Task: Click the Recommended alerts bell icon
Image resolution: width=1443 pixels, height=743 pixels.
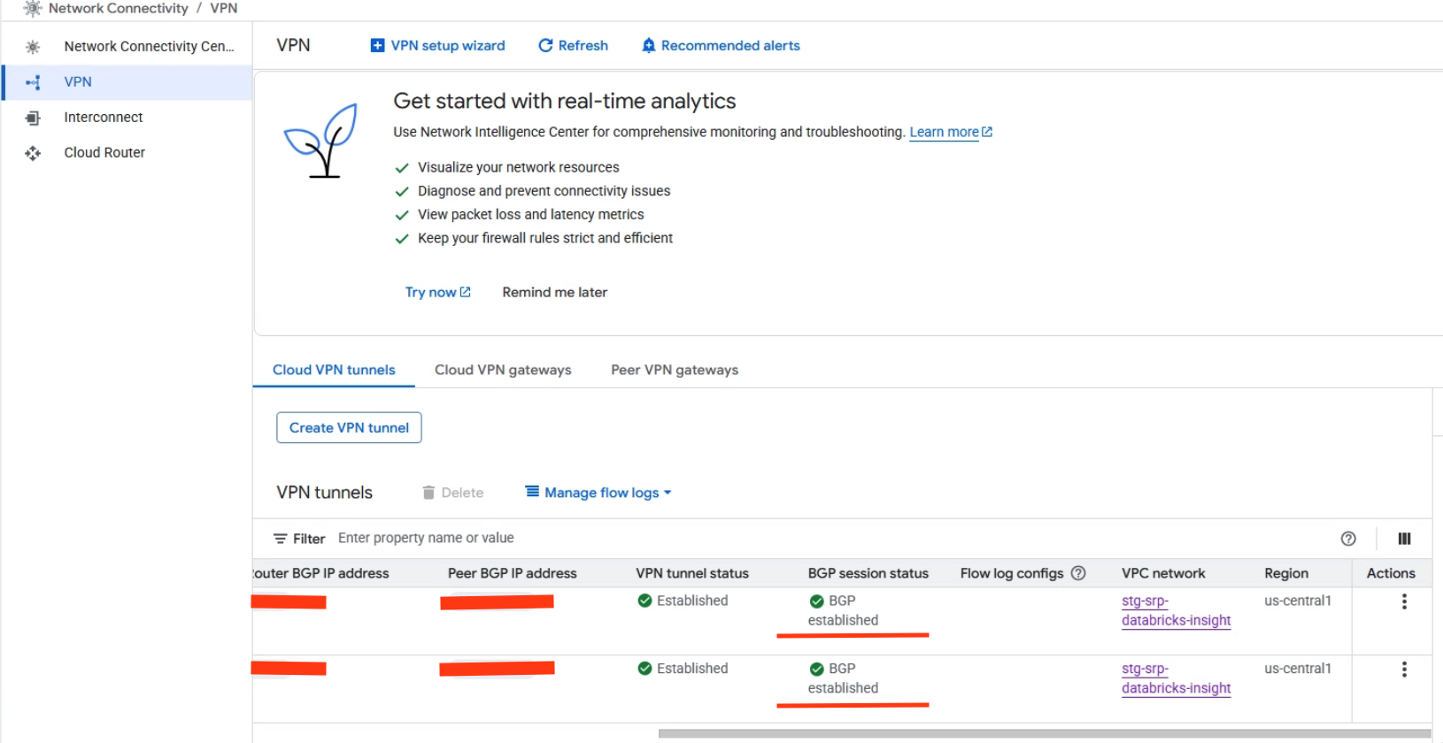Action: [x=649, y=46]
